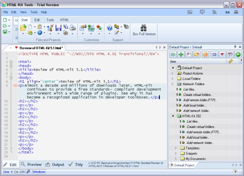
Task: Select the Default Project root tree item
Action: tap(192, 68)
